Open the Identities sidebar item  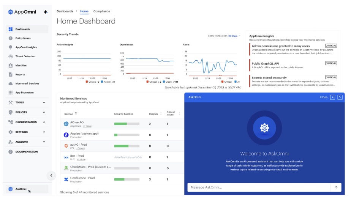(21, 66)
